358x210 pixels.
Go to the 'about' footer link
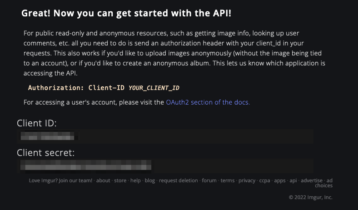103,180
